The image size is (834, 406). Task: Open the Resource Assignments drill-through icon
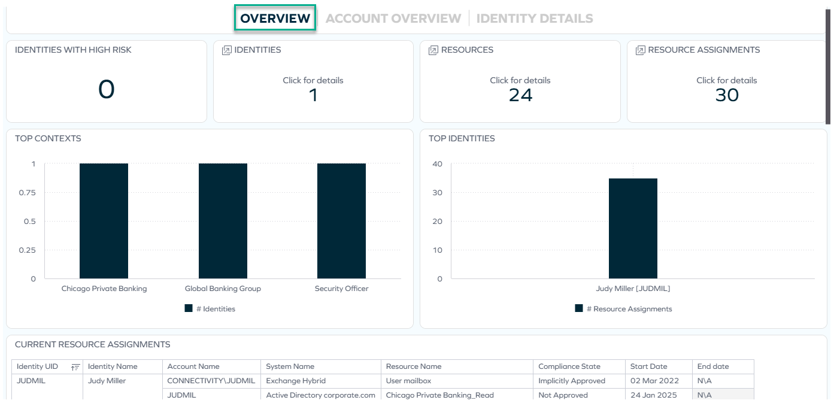[640, 50]
